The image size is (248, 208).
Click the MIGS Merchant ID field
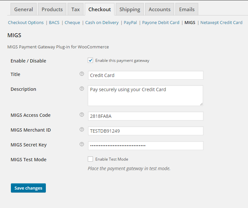click(x=145, y=131)
